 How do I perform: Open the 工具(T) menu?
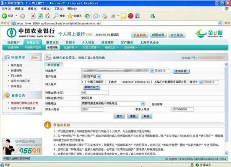59,9
